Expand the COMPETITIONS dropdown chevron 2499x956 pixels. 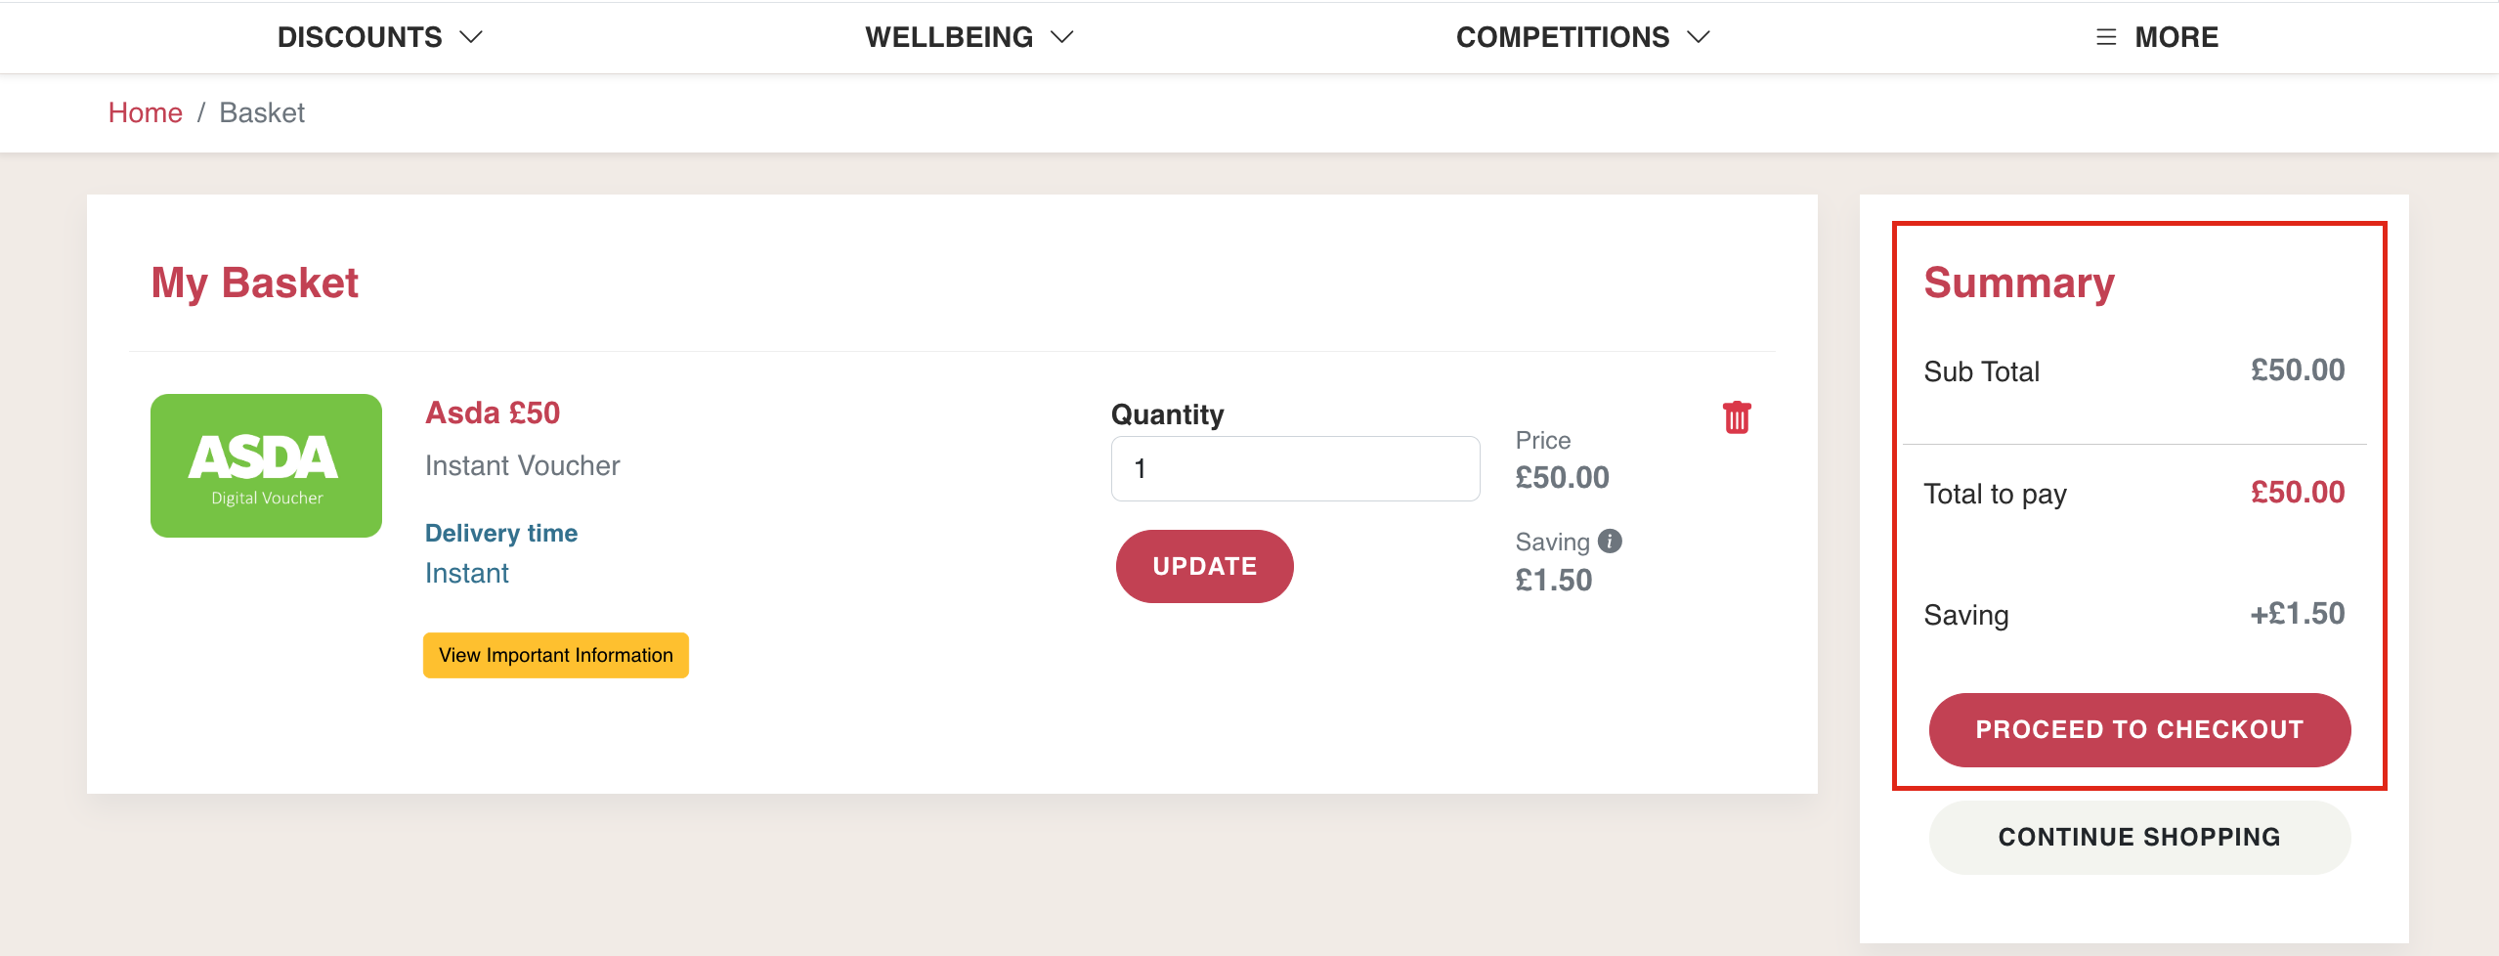tap(1699, 37)
